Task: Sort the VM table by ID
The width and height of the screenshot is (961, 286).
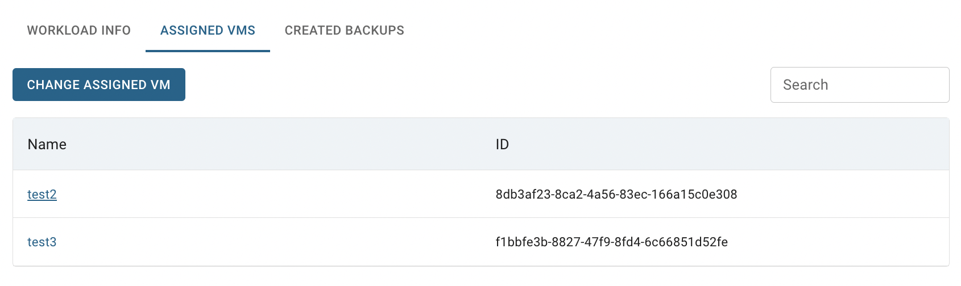Action: [502, 144]
